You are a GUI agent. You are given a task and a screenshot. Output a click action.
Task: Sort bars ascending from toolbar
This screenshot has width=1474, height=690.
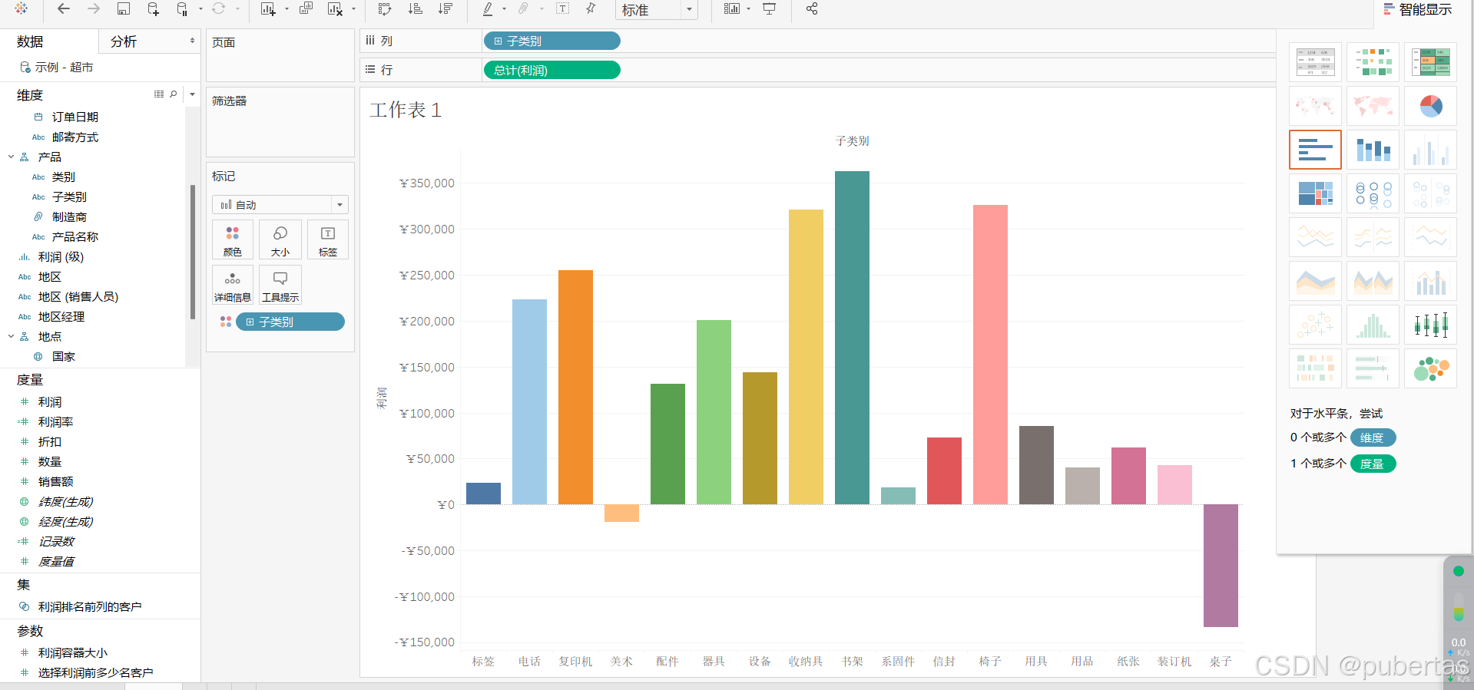pos(416,8)
